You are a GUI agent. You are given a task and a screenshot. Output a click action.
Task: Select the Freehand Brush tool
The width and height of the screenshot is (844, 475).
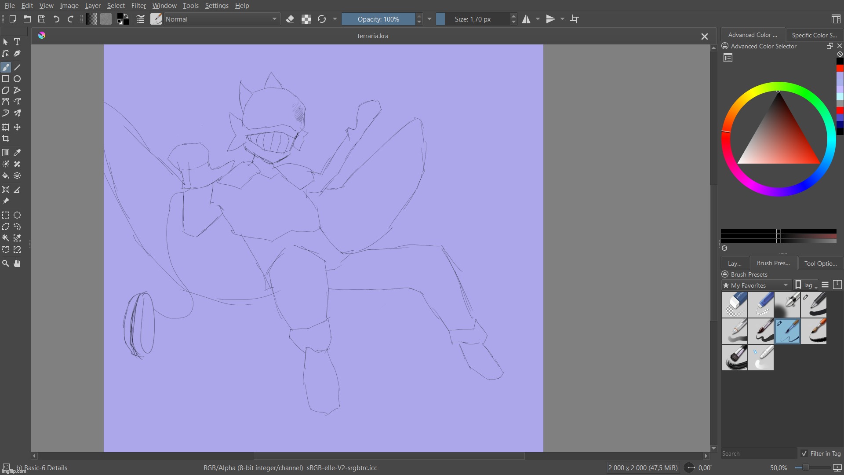(x=6, y=67)
